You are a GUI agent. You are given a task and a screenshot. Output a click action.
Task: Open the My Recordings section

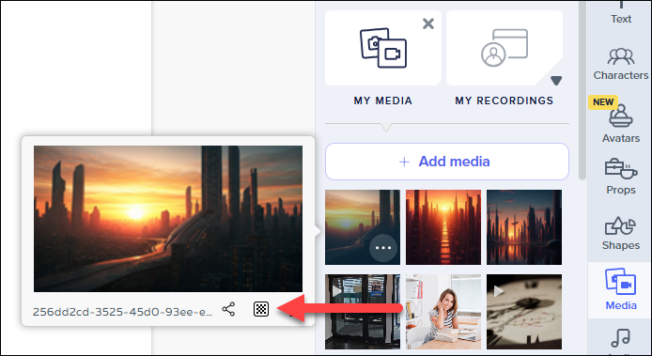coord(505,48)
